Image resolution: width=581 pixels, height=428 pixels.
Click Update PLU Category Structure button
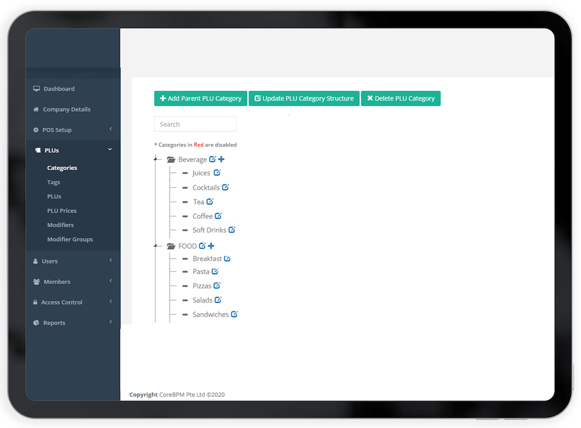[304, 98]
